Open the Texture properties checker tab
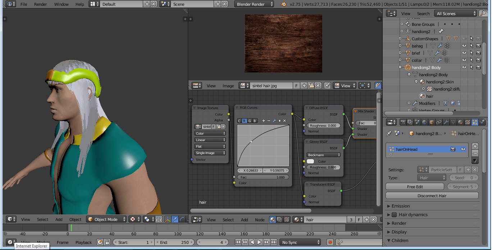The width and height of the screenshot is (492, 250). point(468,122)
